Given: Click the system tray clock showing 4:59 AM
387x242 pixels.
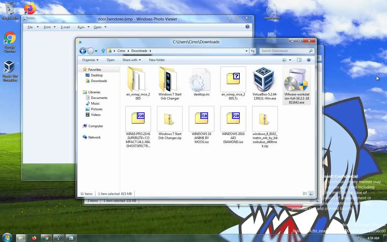Looking at the screenshot, I should (x=373, y=238).
